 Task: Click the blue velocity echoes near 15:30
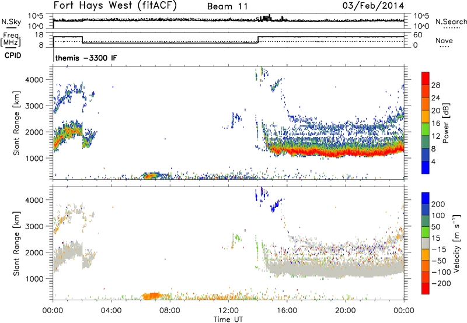click(x=277, y=205)
